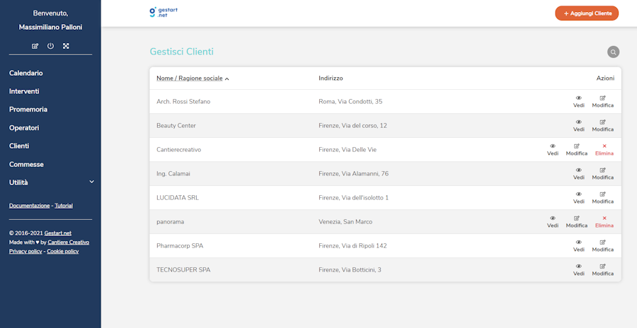Click the Arch. Rossi Stefano name cell
The width and height of the screenshot is (637, 328).
tap(183, 102)
